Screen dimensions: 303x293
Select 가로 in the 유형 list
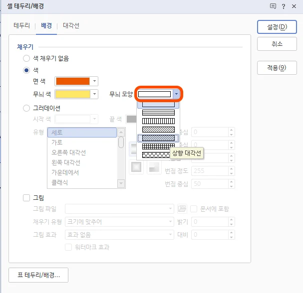tap(82, 143)
